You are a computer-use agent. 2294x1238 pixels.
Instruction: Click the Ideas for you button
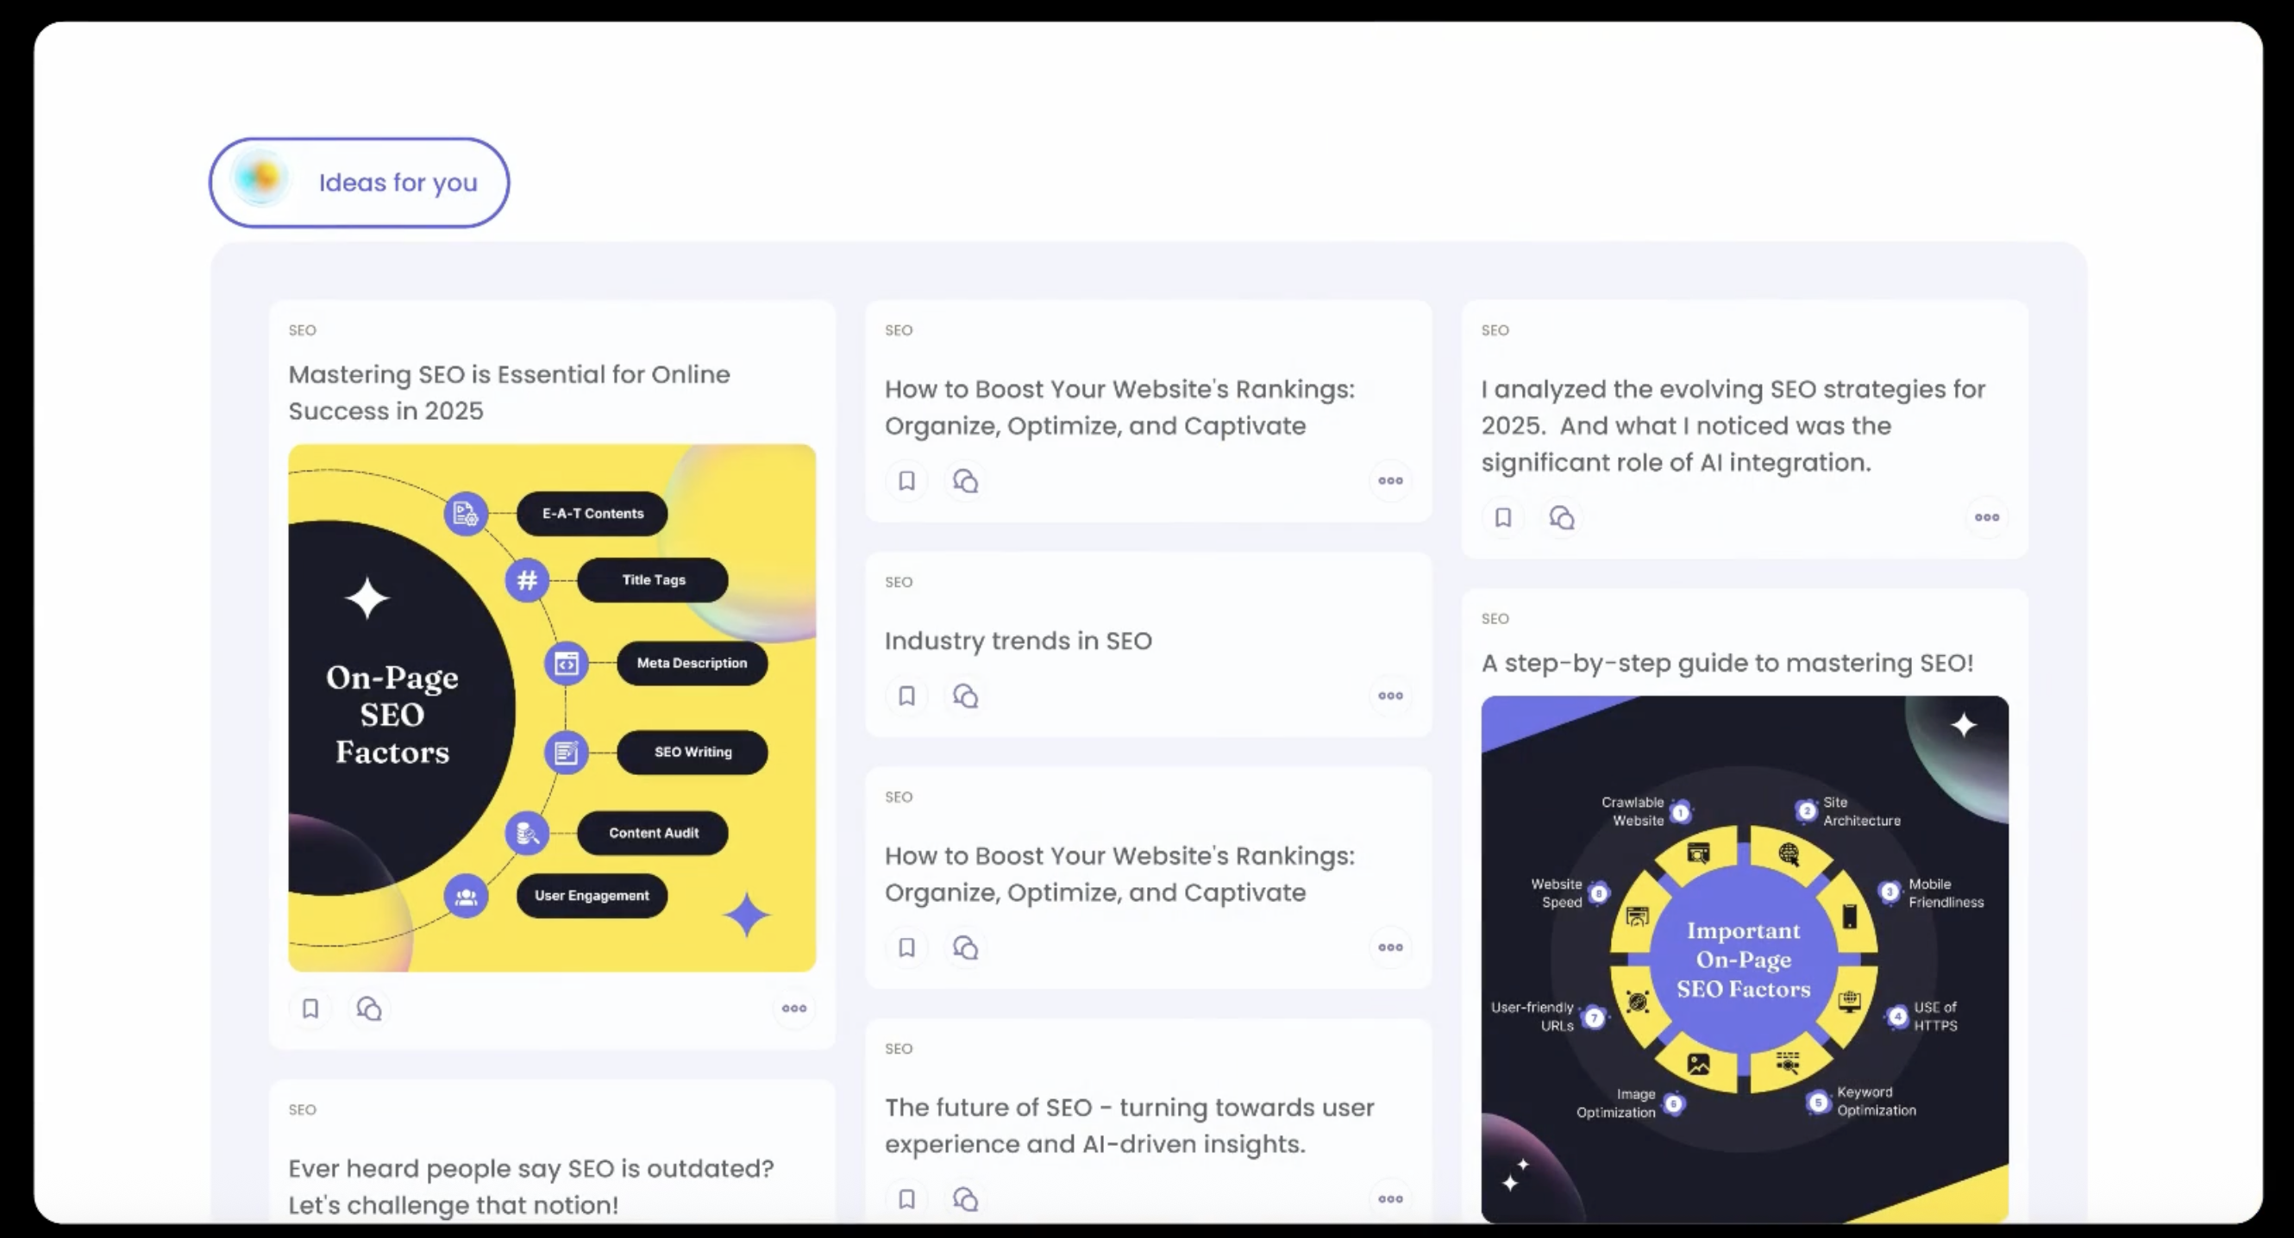point(359,183)
